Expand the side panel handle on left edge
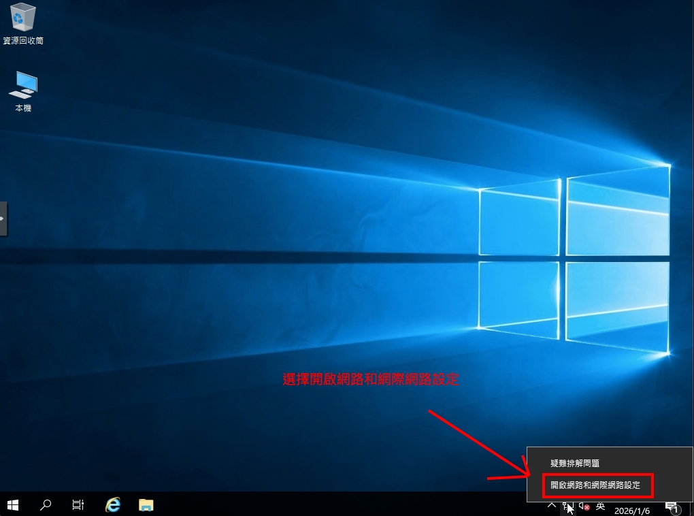This screenshot has width=694, height=516. point(3,219)
